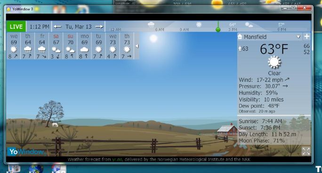Viewport: 322px width, 173px height.
Task: Click the LIVE button
Action: pyautogui.click(x=16, y=26)
